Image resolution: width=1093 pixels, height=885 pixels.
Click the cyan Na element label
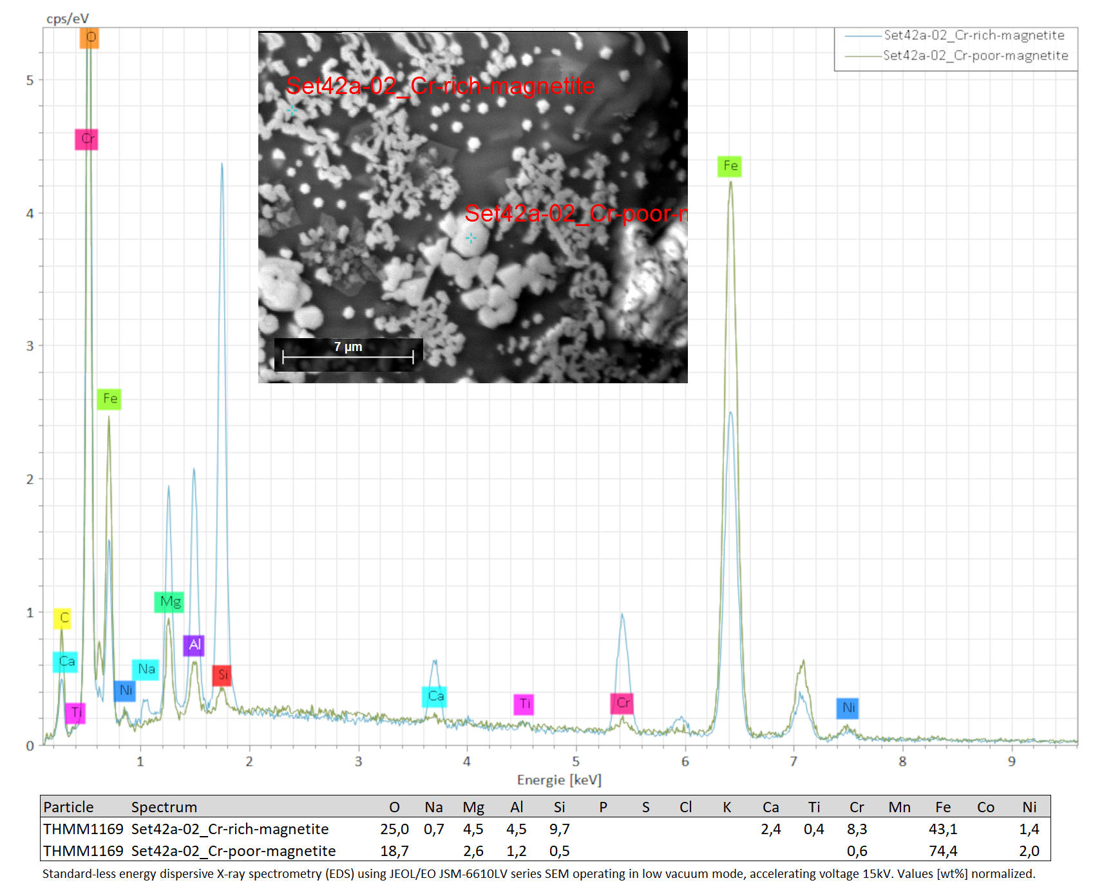coord(146,669)
